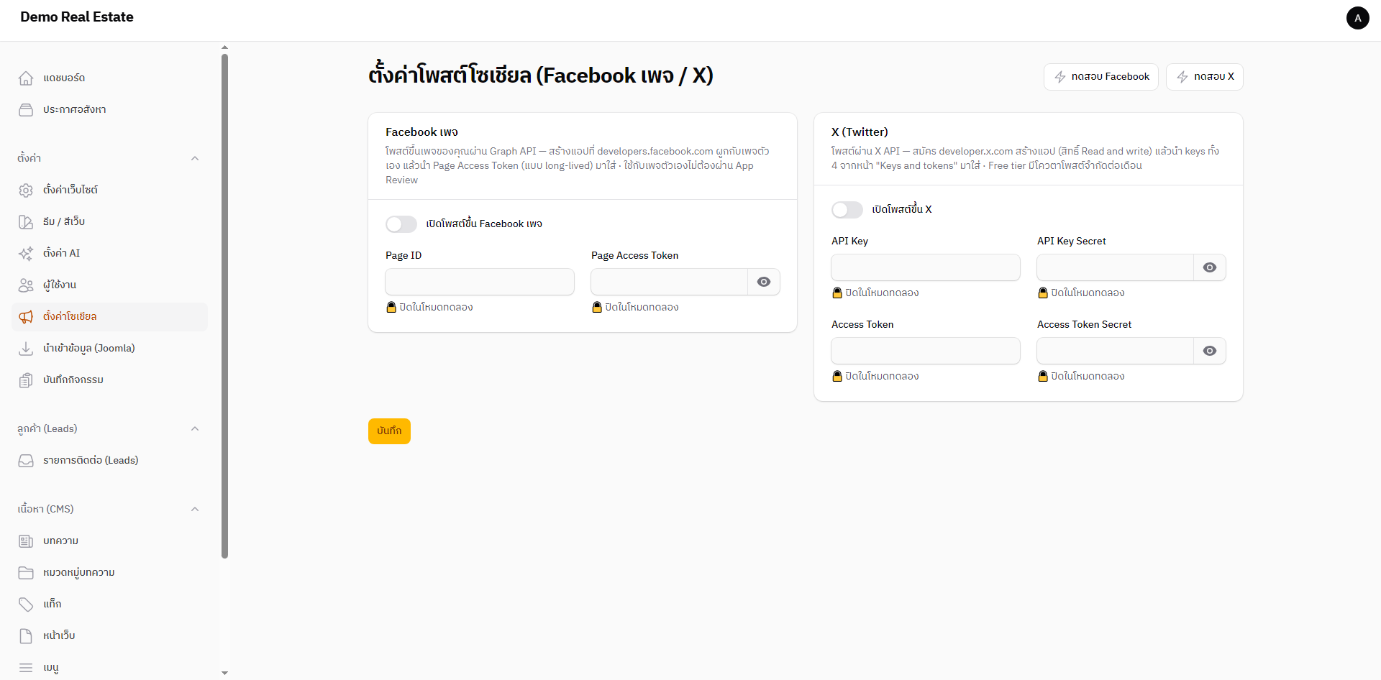This screenshot has width=1381, height=680.
Task: Click the yellow บันทึก save button
Action: click(389, 431)
